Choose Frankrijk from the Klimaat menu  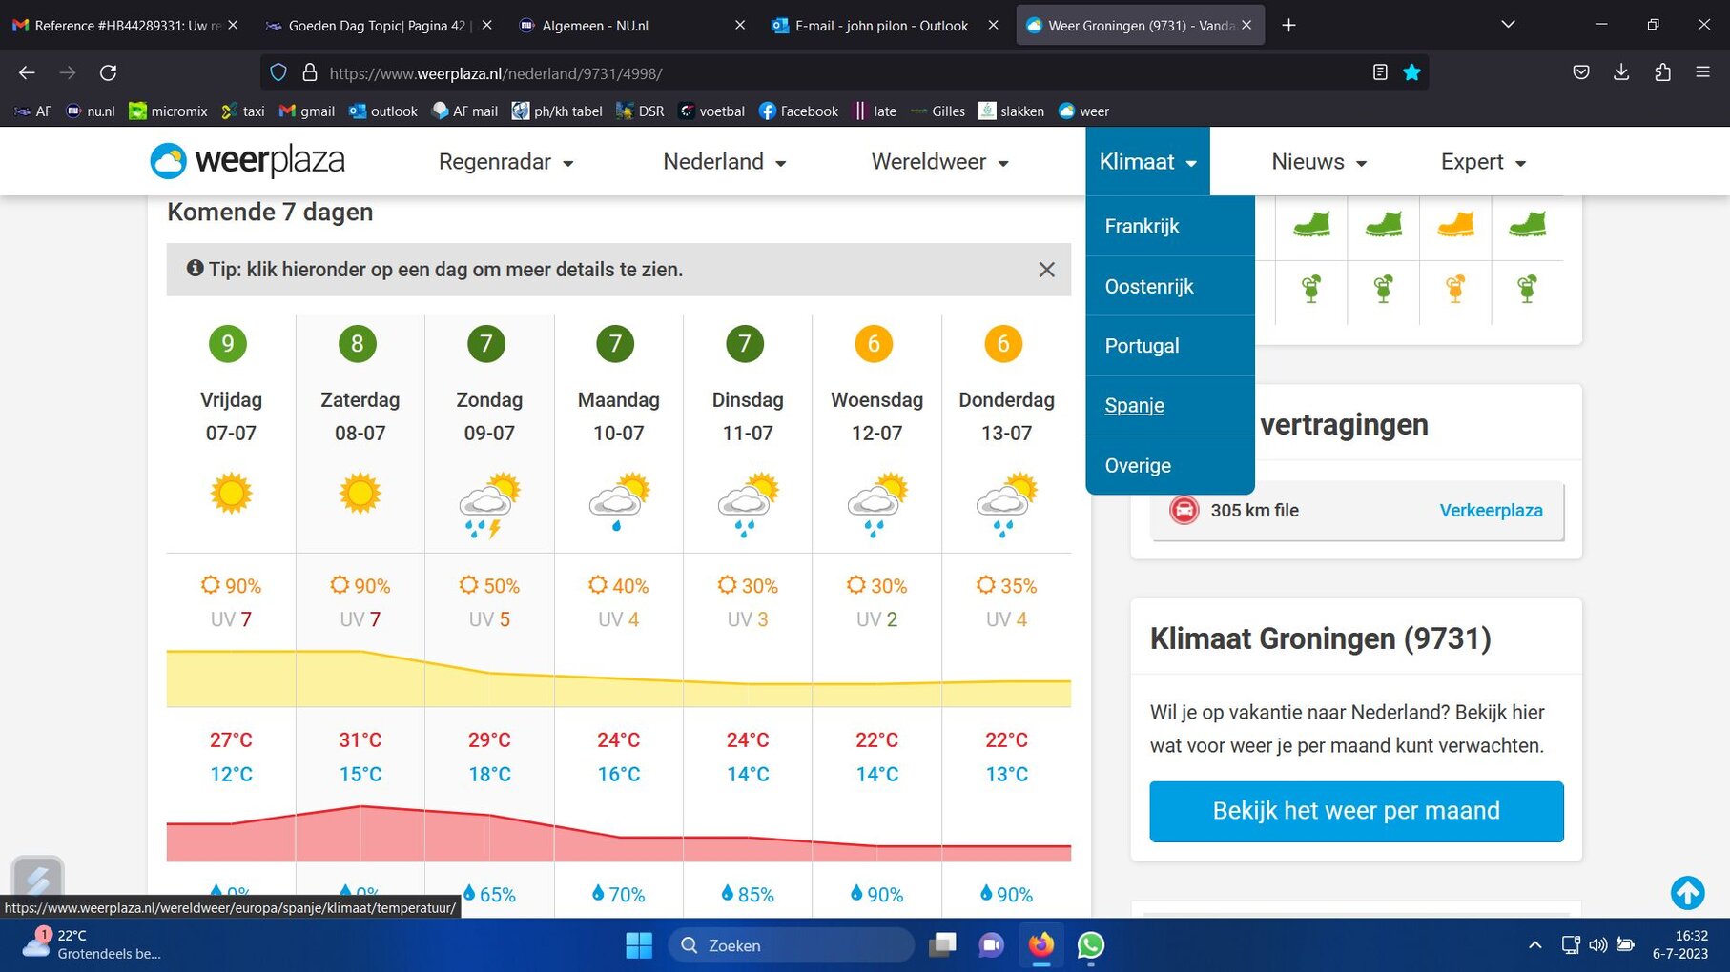tap(1142, 226)
